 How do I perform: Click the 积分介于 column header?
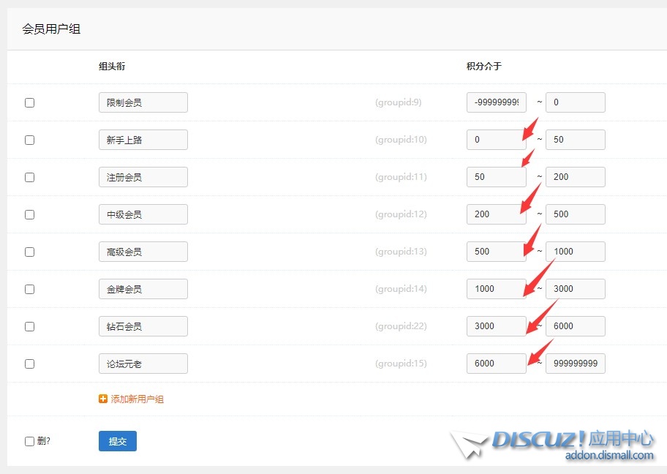click(x=484, y=67)
